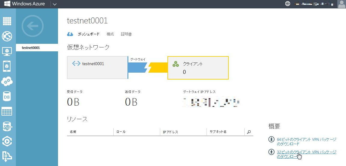
Task: Click the ゲートウェイ lightning connector graphic
Action: 148,67
